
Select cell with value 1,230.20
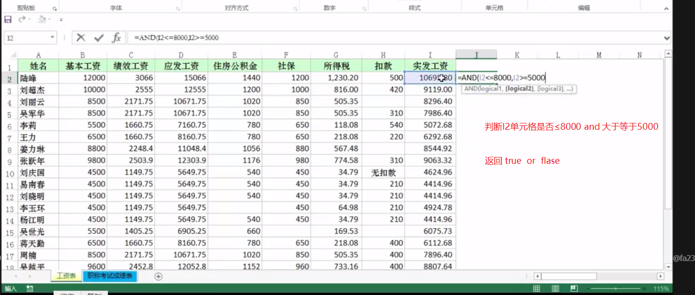pos(336,78)
